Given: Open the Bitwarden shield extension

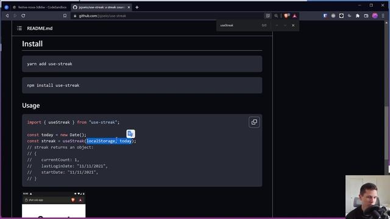Looking at the screenshot, I should 325,16.
